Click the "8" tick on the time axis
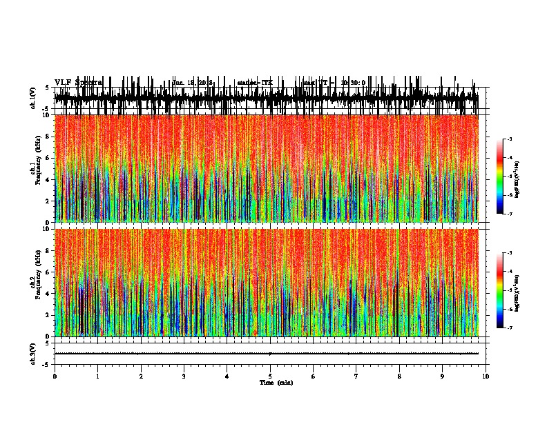 (x=399, y=376)
